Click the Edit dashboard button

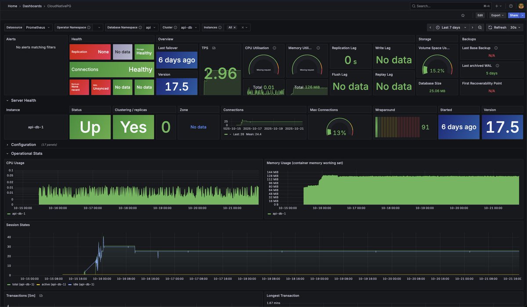pos(480,15)
